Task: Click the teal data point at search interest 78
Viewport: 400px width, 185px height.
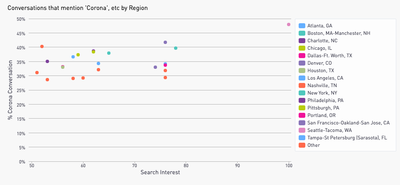Action: pyautogui.click(x=176, y=48)
